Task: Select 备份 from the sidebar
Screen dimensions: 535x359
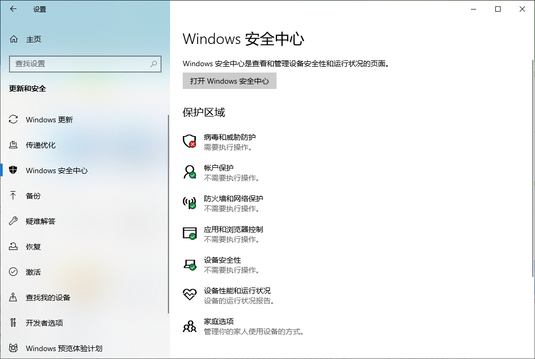Action: tap(33, 196)
